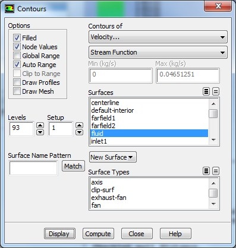
Task: Click Surfaces list scrollbar down arrow
Action: pos(213,140)
